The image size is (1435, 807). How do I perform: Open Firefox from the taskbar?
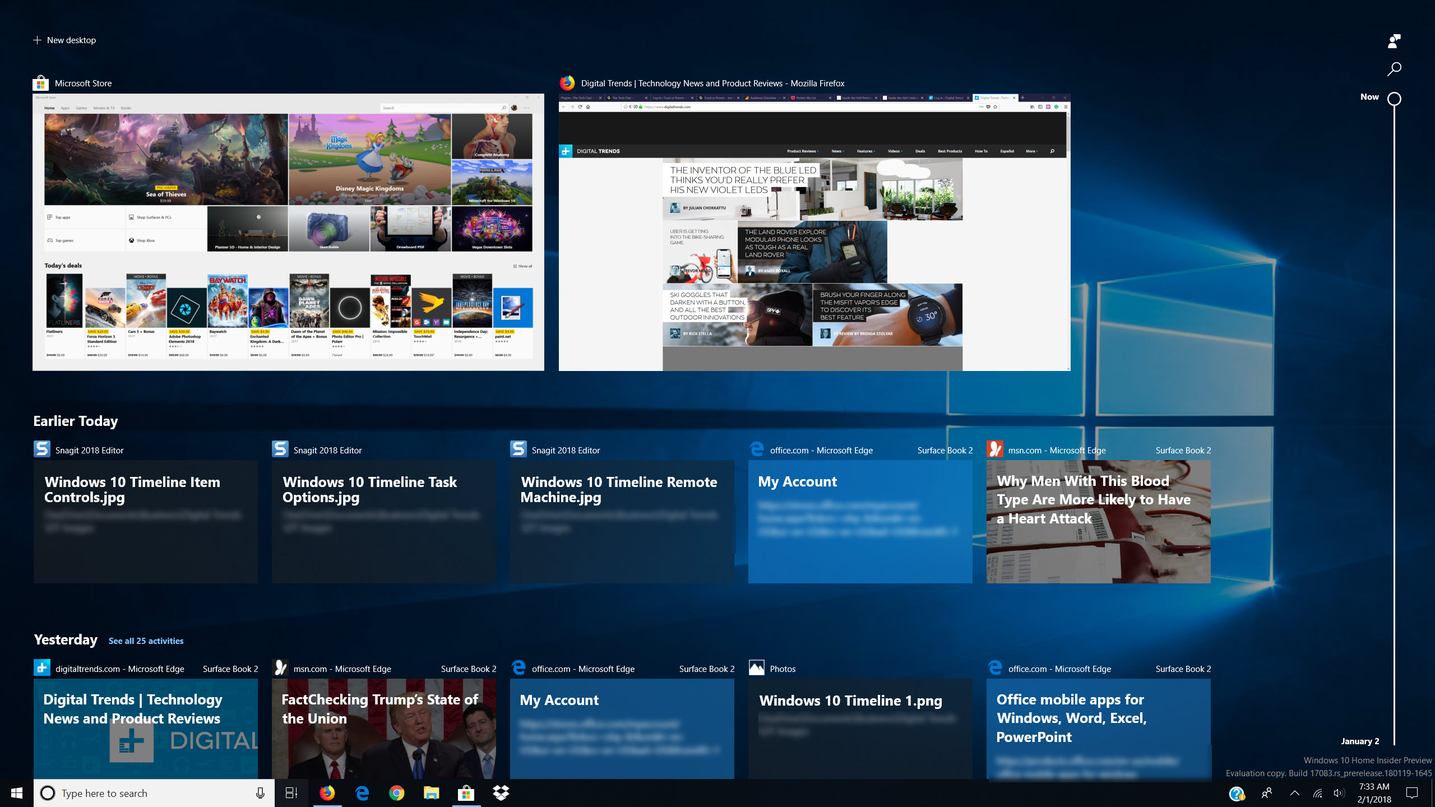click(x=327, y=793)
